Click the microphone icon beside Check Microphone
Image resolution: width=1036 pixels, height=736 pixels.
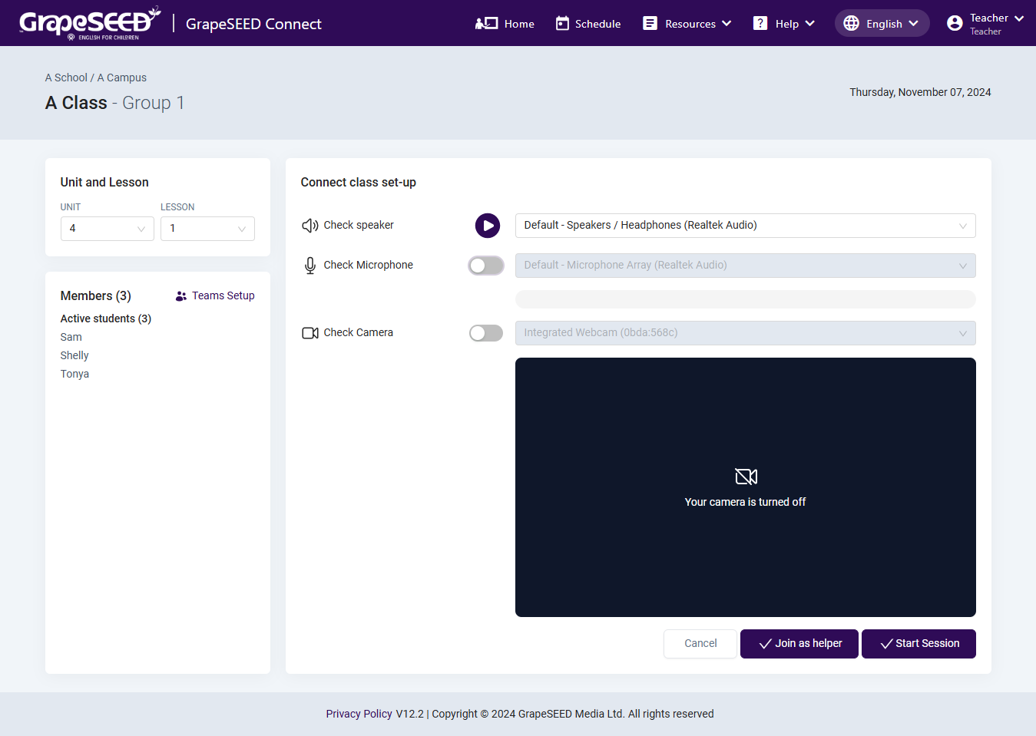pos(310,266)
